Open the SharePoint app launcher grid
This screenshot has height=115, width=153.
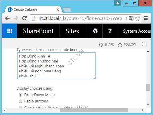coord(10,31)
